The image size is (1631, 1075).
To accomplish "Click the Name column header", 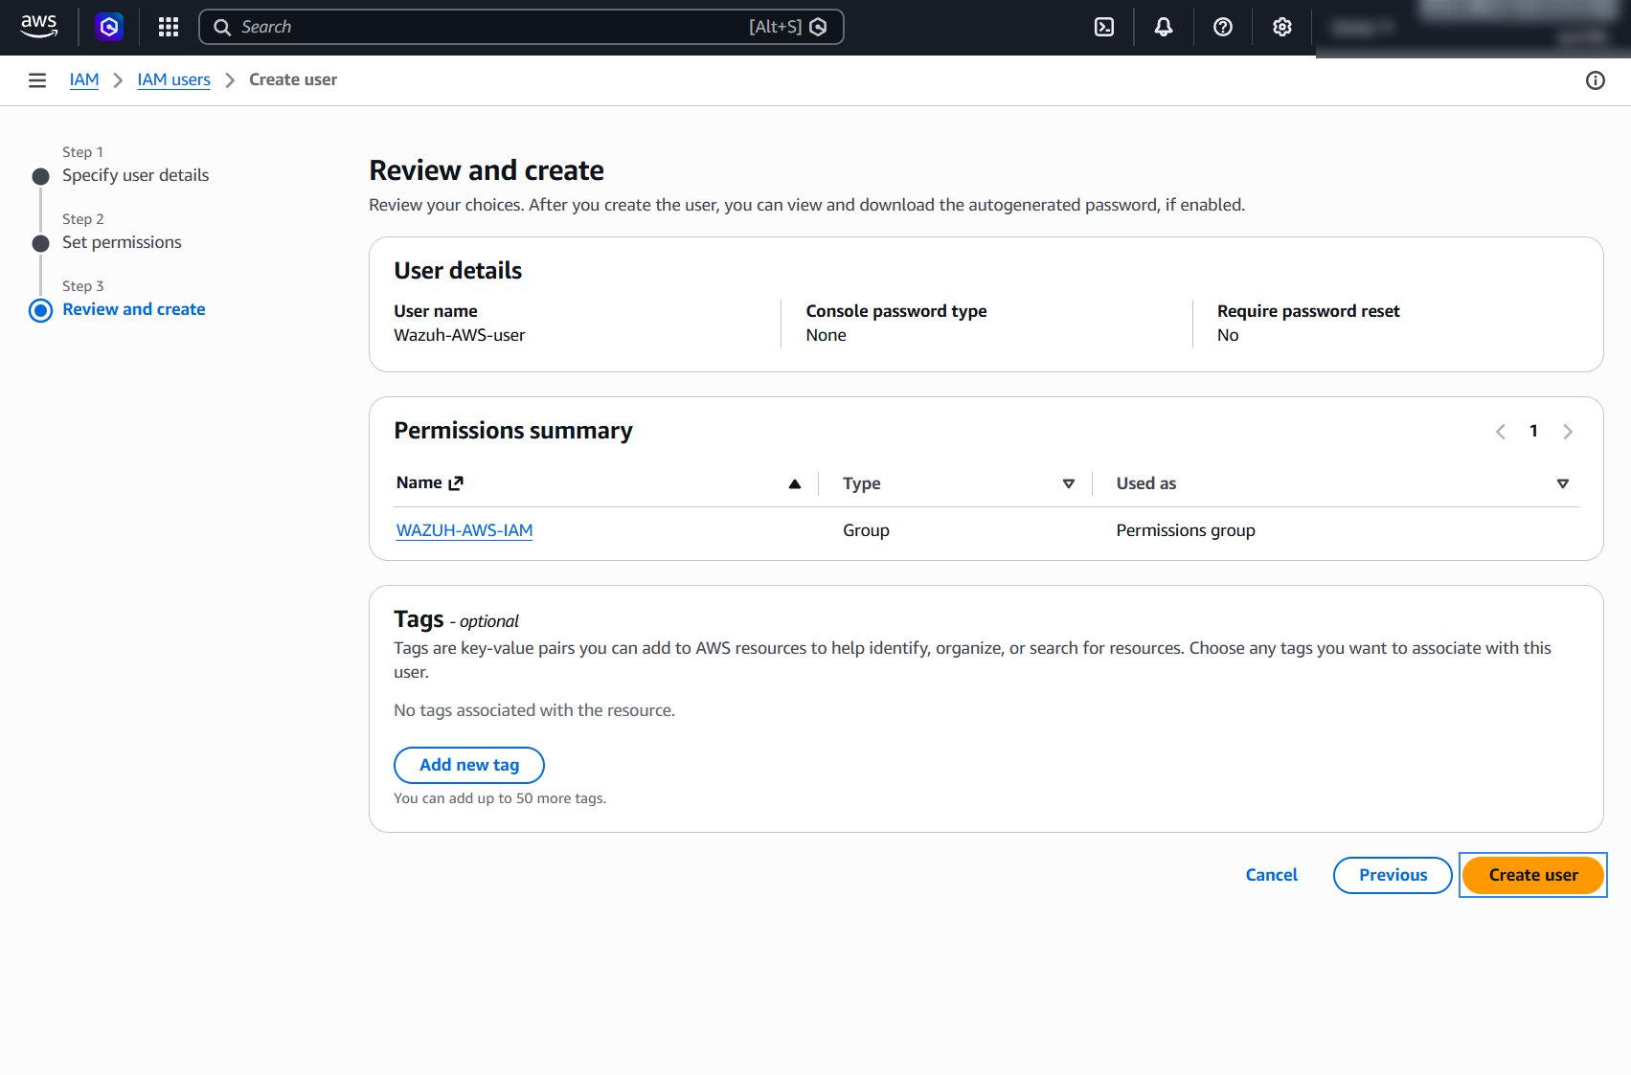I will tap(419, 482).
